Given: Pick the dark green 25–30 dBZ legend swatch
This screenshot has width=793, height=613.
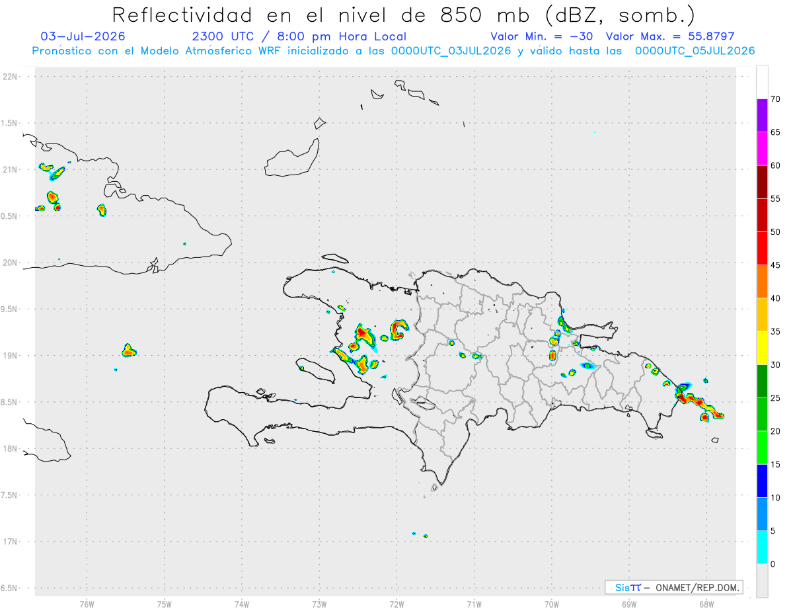Looking at the screenshot, I should [x=762, y=382].
